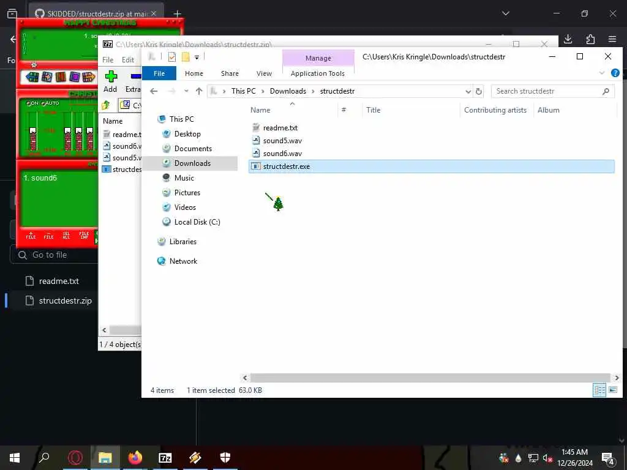Click the +FILE button in the playlist
The width and height of the screenshot is (627, 470).
coord(31,236)
